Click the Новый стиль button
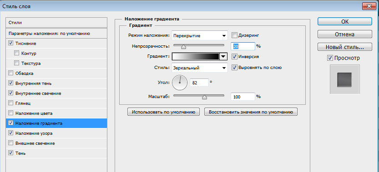This screenshot has height=172, width=379. pyautogui.click(x=345, y=47)
